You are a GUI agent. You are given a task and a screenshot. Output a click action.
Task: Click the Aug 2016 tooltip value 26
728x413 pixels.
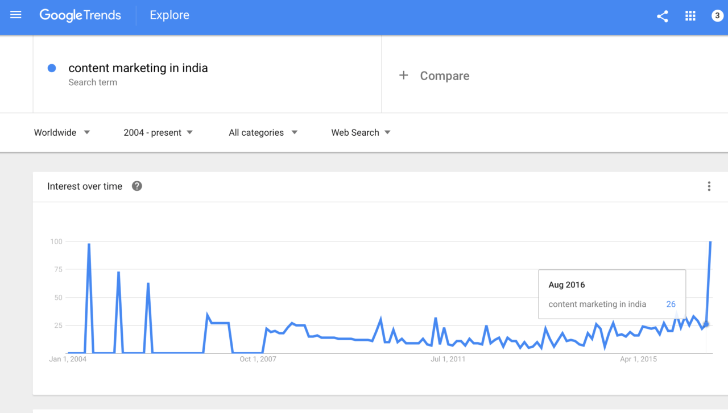(x=671, y=304)
